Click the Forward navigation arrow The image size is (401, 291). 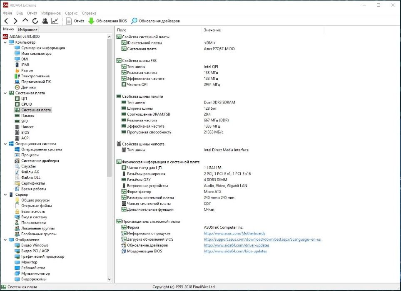pos(15,21)
